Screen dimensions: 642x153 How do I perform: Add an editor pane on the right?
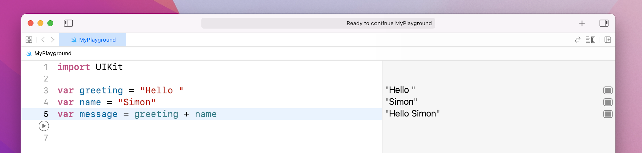click(608, 40)
